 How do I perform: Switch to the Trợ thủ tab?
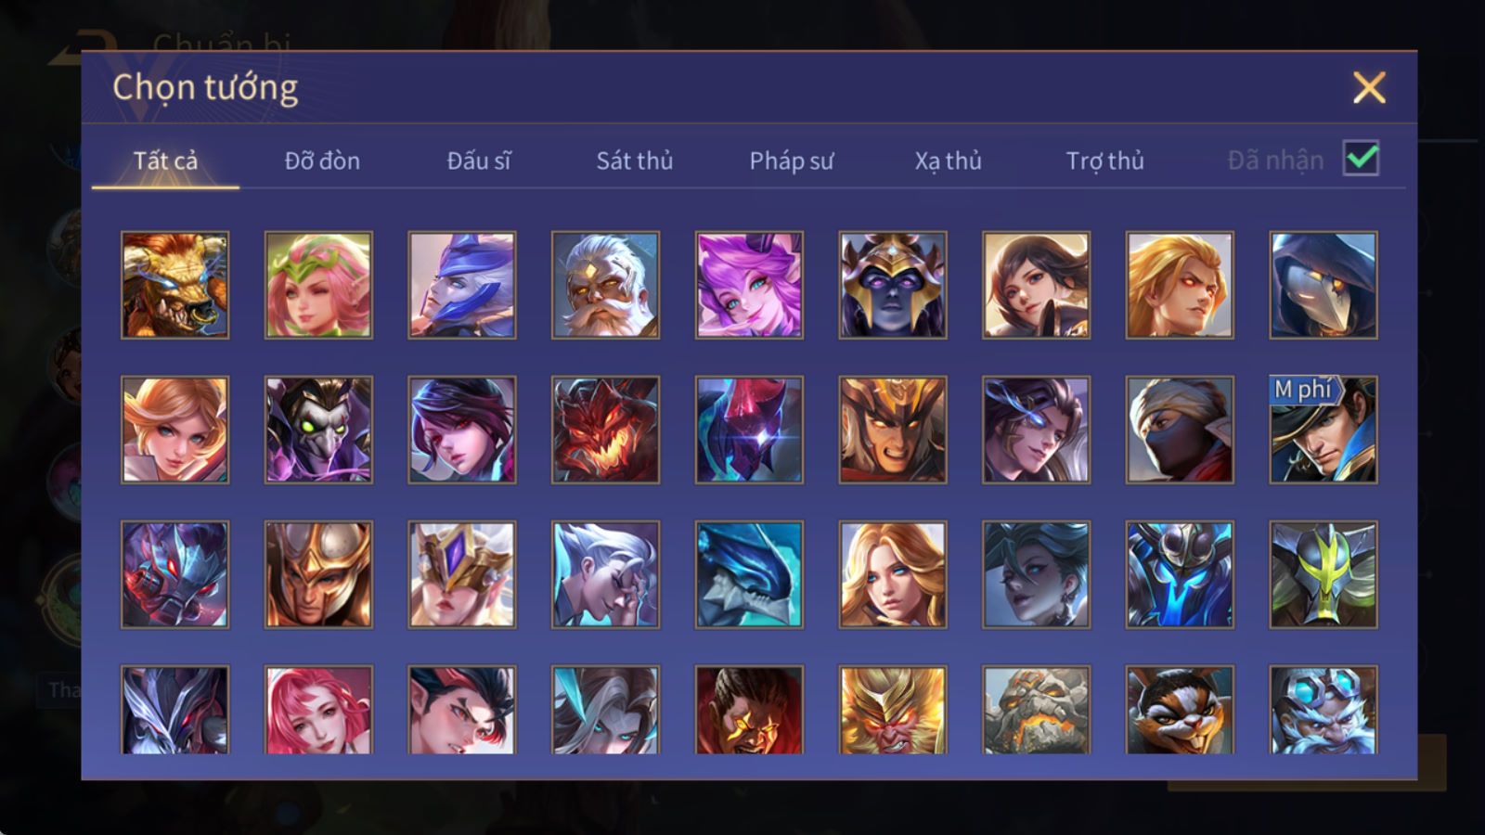point(1104,161)
